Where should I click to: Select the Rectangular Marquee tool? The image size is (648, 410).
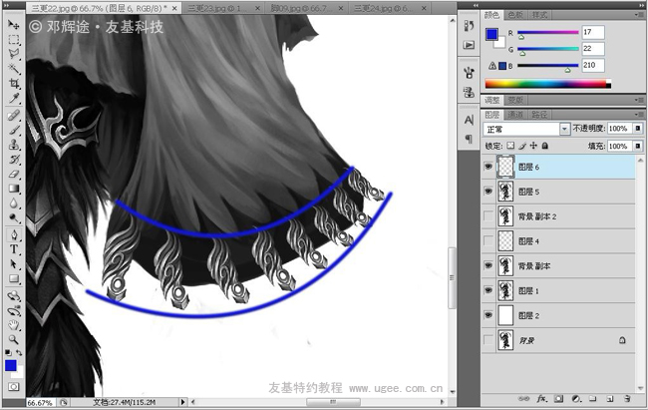[13, 40]
